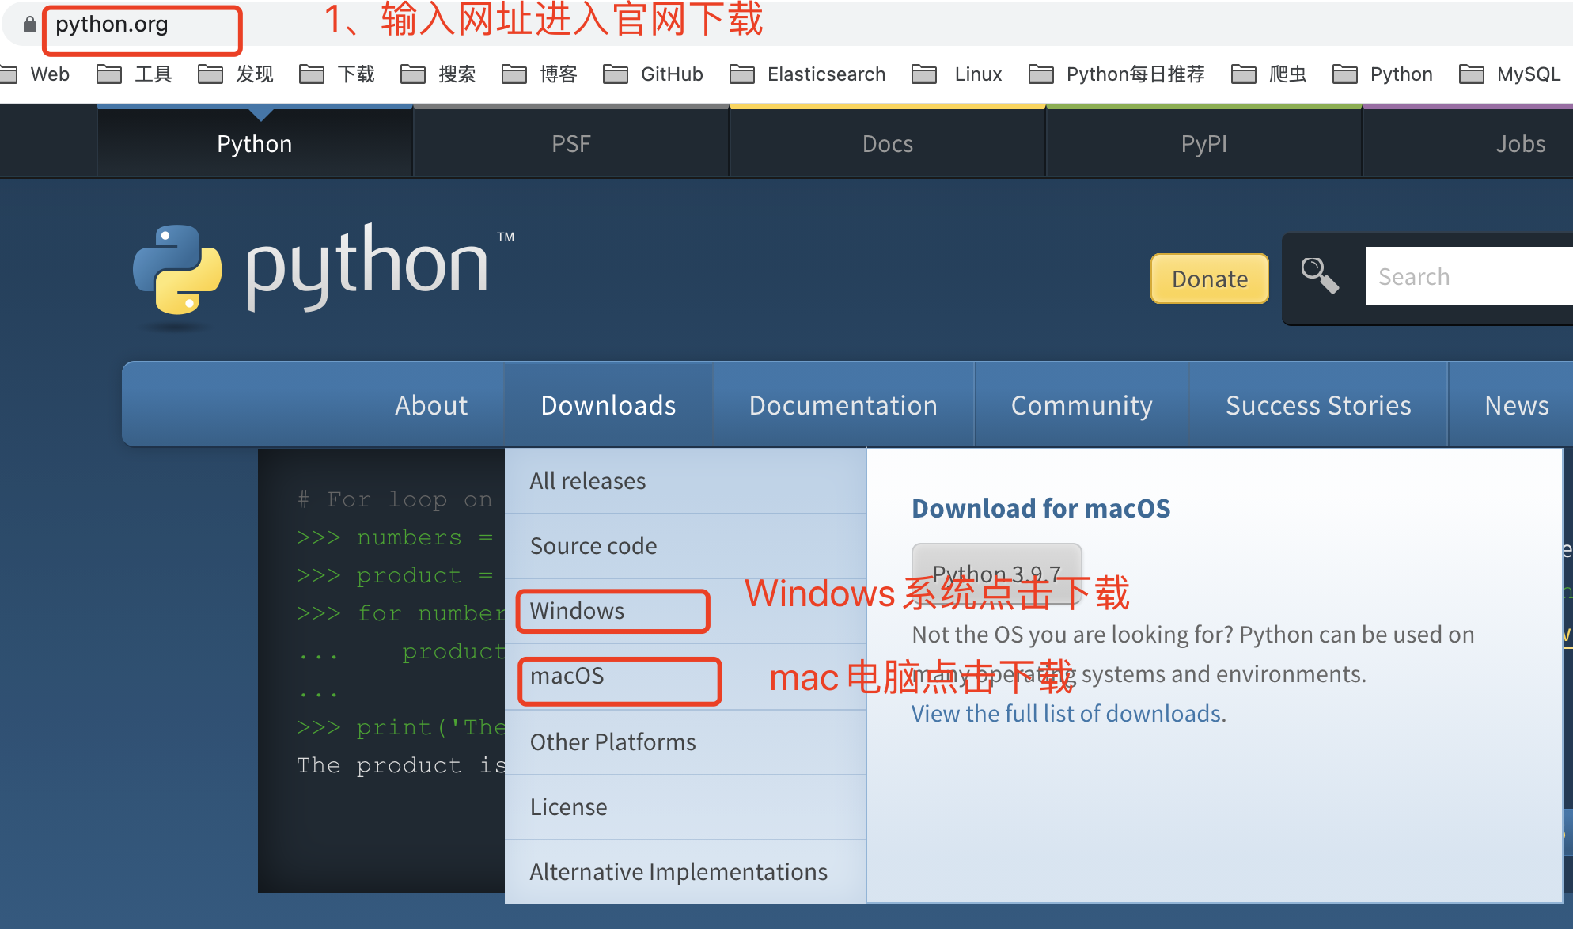Open the About navigation menu

(431, 405)
